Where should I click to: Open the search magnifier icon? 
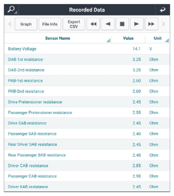pyautogui.click(x=11, y=10)
